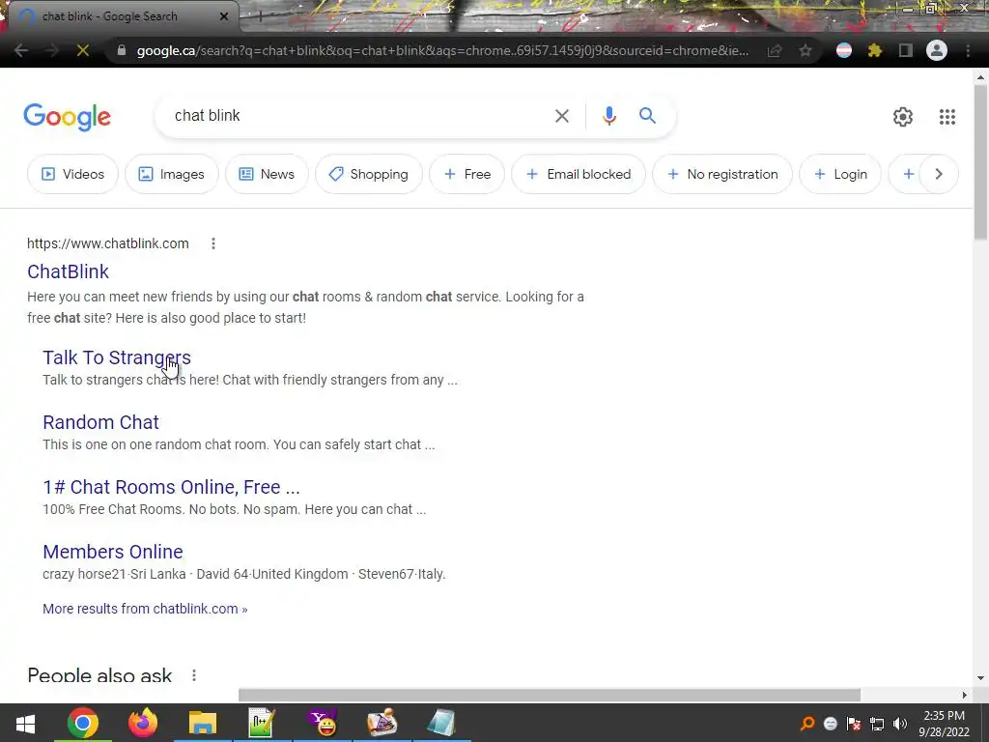Image resolution: width=989 pixels, height=742 pixels.
Task: Add the Email blocked refinement chip
Action: pos(579,174)
